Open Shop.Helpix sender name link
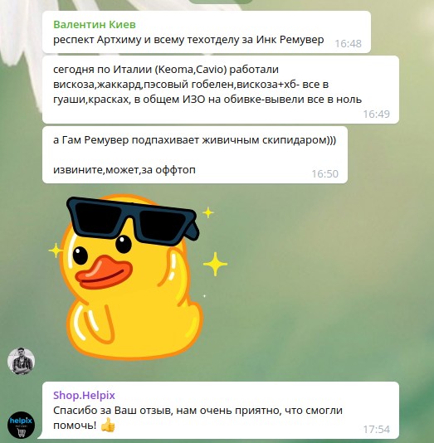Image resolution: width=434 pixels, height=443 pixels. pyautogui.click(x=84, y=395)
